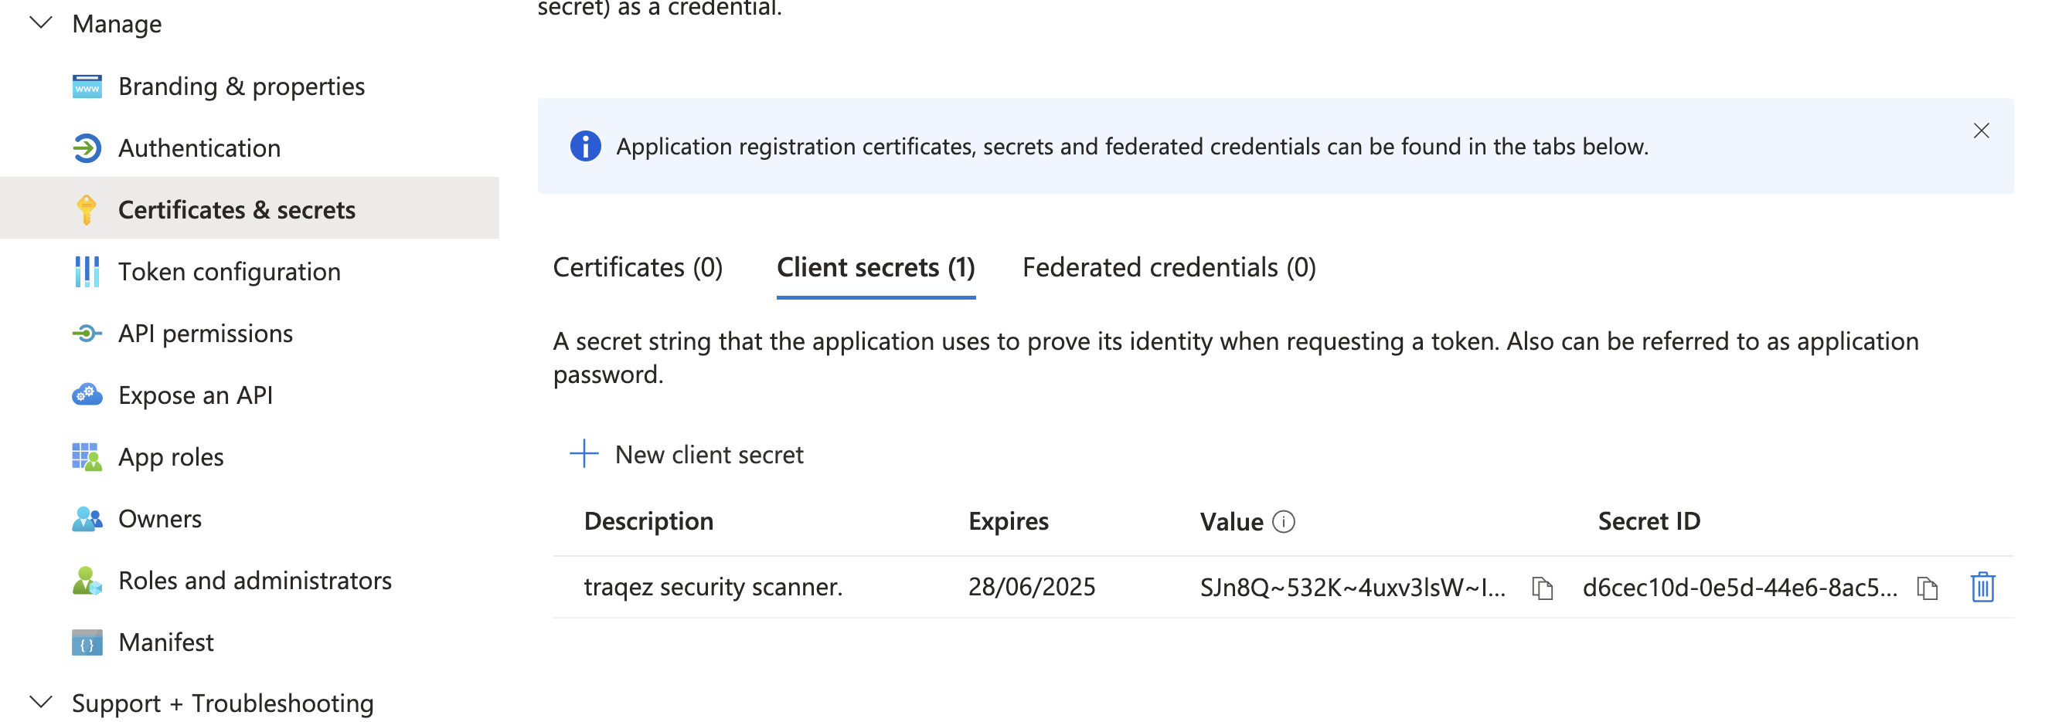Image resolution: width=2045 pixels, height=722 pixels.
Task: Click the Expose an API cloud icon
Action: 87,395
